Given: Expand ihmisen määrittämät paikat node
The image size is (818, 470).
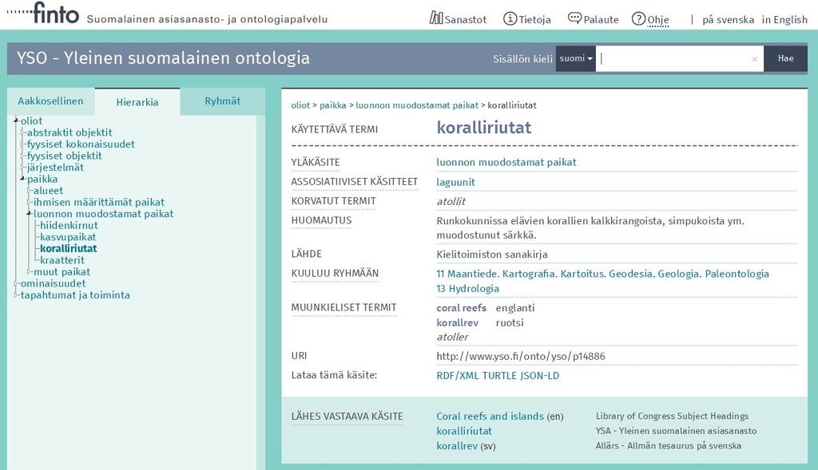Looking at the screenshot, I should [30, 202].
